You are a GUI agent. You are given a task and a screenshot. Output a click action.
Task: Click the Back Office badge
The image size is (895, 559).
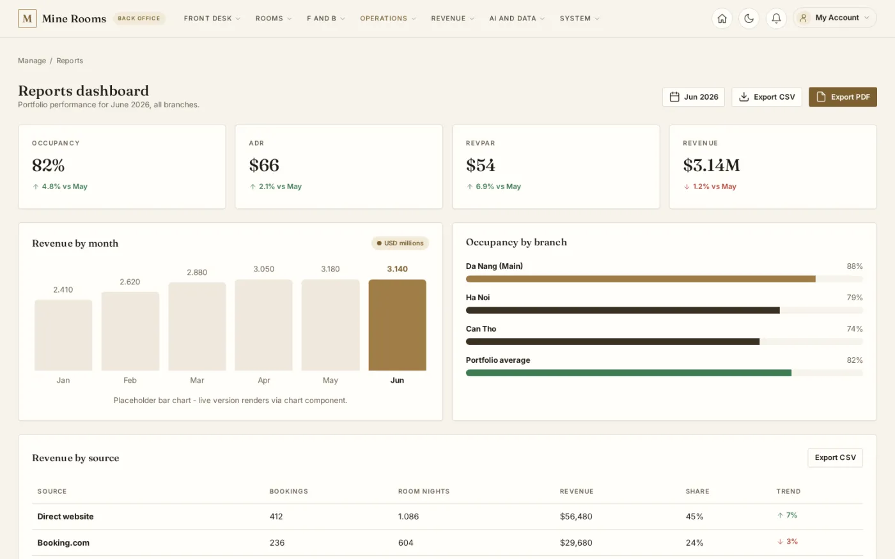139,19
